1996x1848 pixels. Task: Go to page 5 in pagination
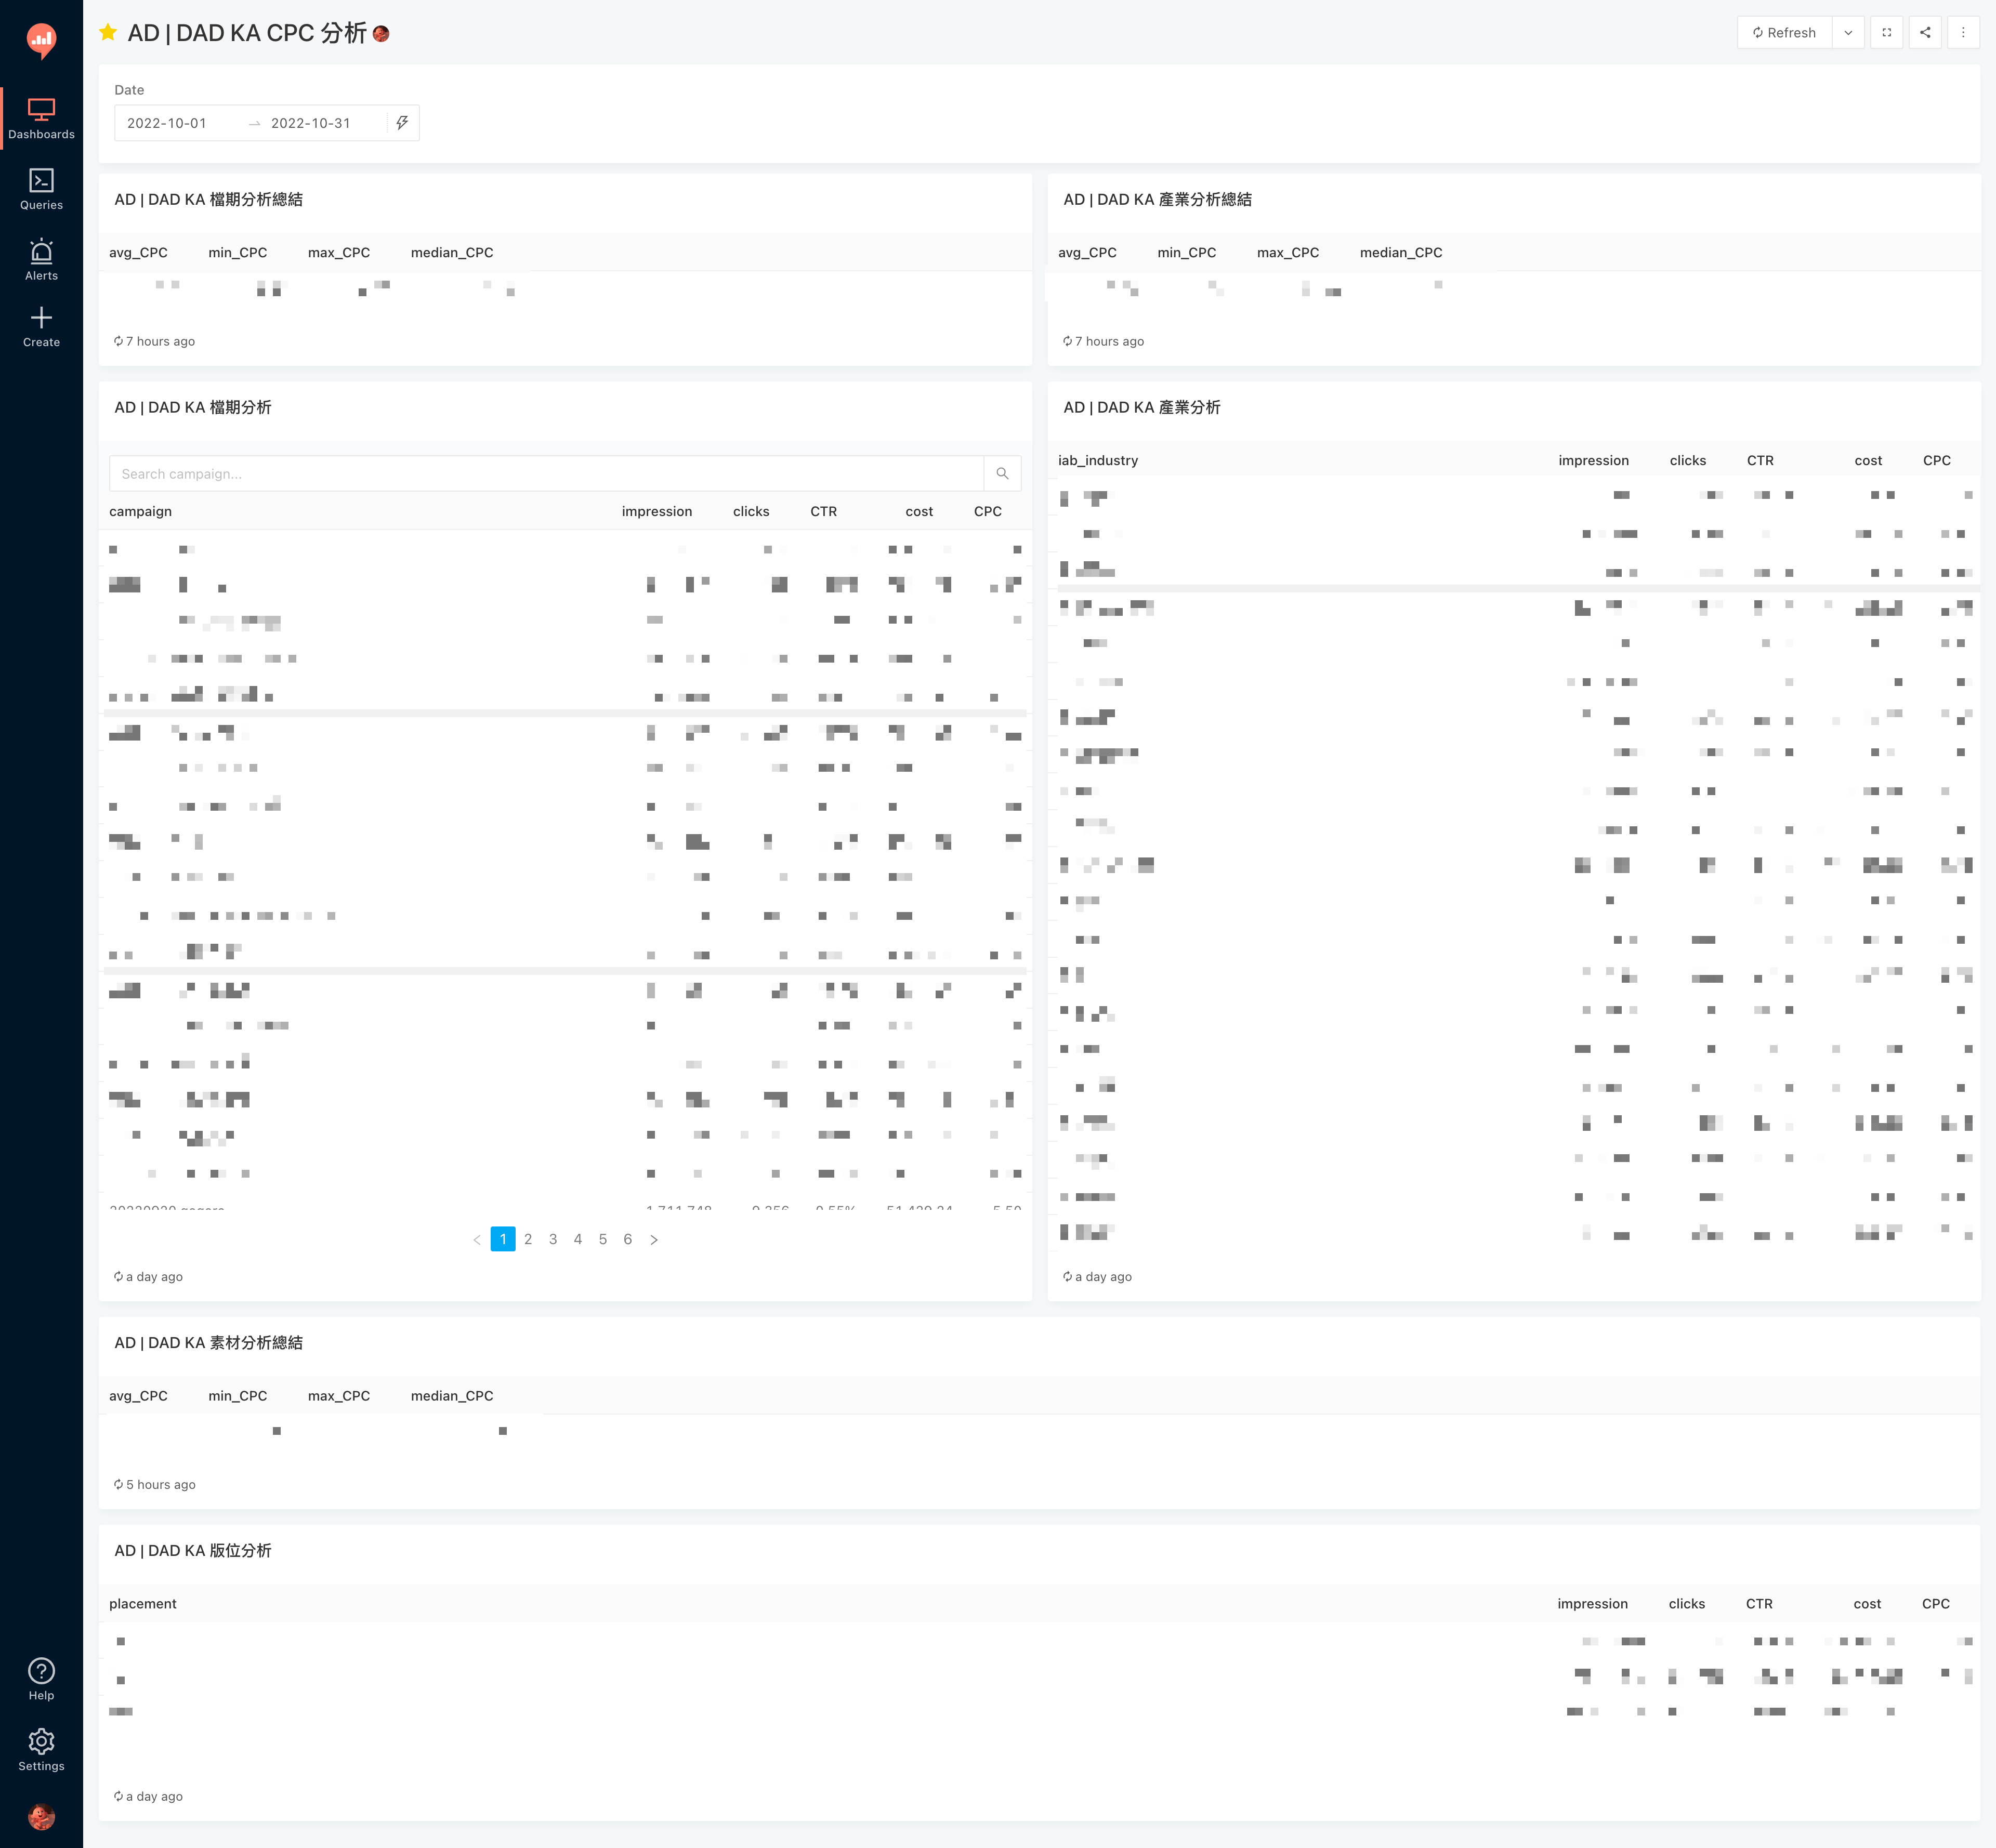point(603,1240)
